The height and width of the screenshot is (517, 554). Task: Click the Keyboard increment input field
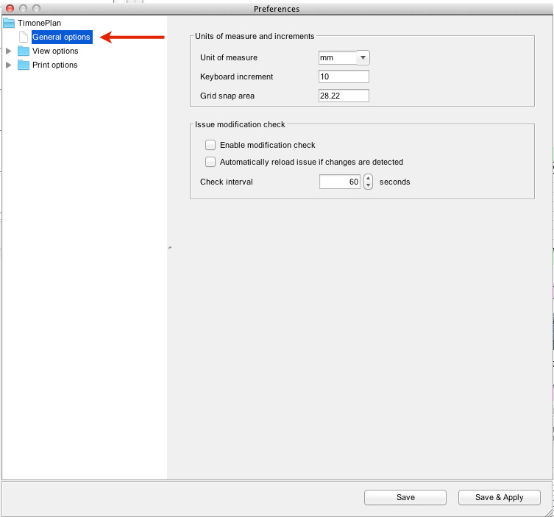pos(344,76)
